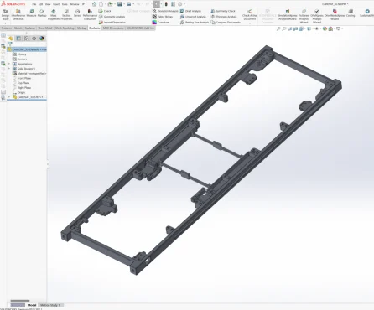374x310 pixels.
Task: Open the View menu
Action: [48, 4]
